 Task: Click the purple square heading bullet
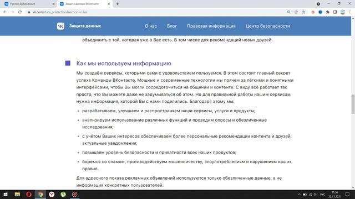[68, 63]
